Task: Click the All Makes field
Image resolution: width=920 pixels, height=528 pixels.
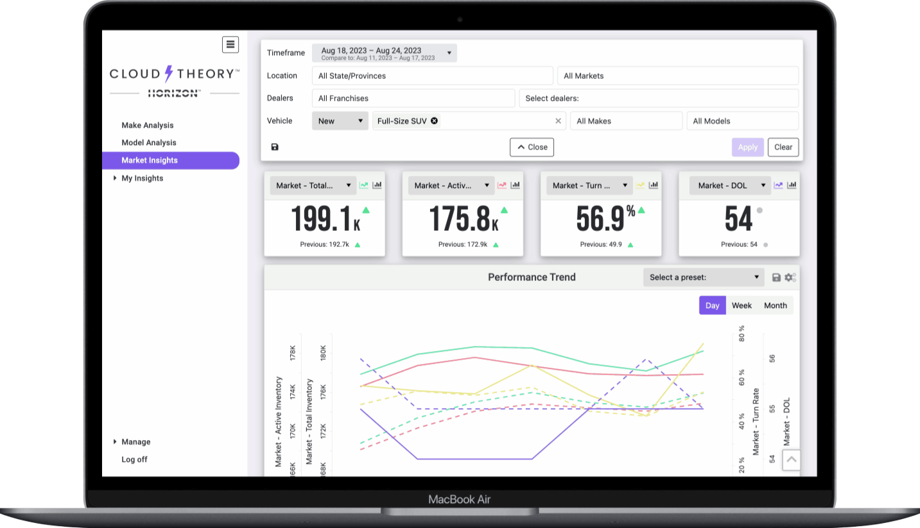Action: click(627, 121)
